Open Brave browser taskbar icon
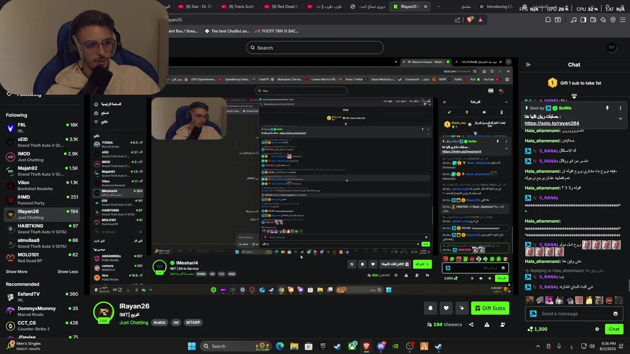This screenshot has height=354, width=630. point(366,346)
